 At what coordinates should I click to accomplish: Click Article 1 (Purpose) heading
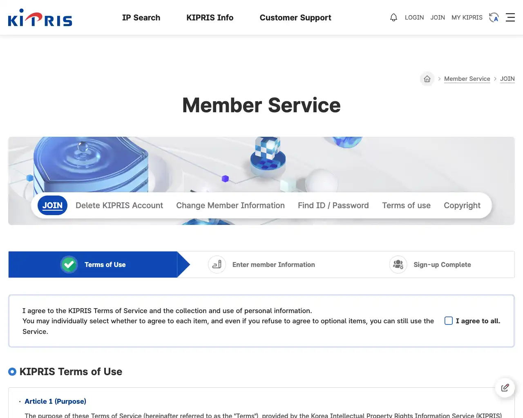tap(55, 401)
